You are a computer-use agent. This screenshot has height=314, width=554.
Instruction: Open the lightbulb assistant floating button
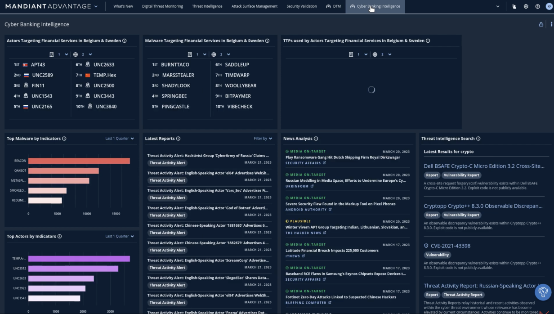543,292
